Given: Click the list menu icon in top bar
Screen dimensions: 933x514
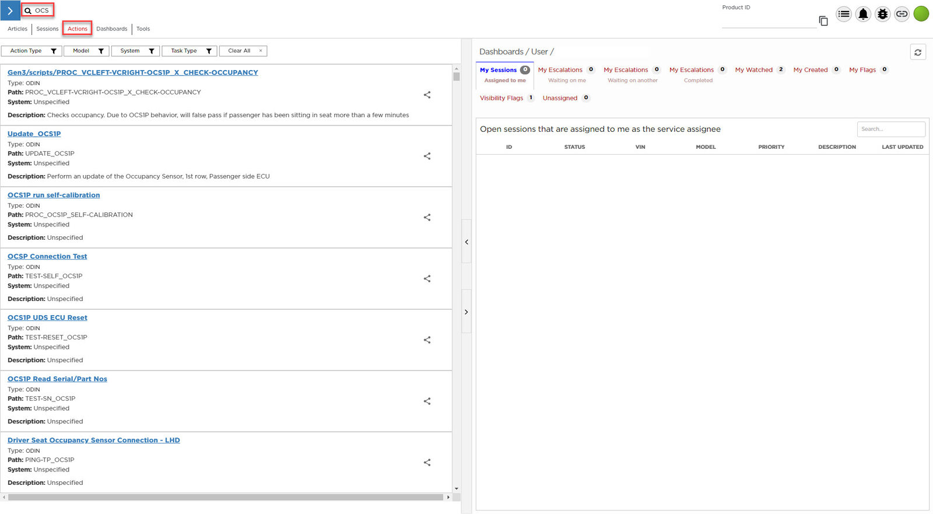Looking at the screenshot, I should (x=844, y=14).
